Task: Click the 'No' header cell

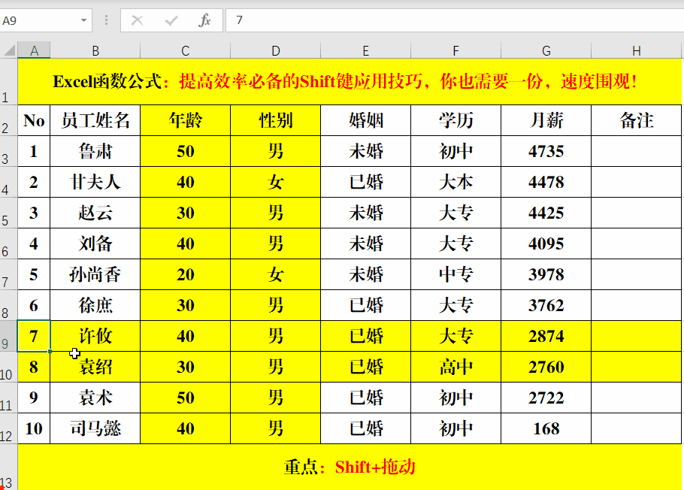Action: click(34, 120)
